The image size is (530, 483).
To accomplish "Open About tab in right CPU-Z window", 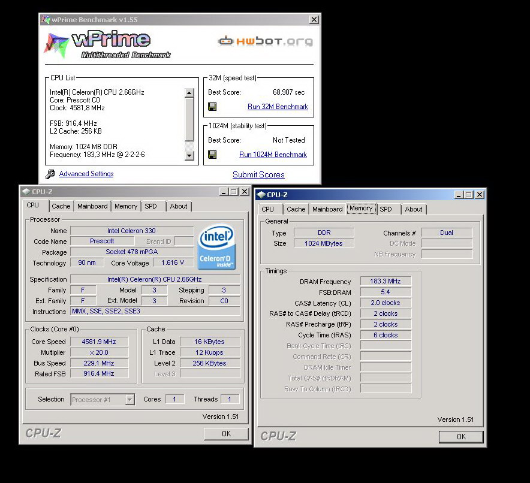I will 413,209.
